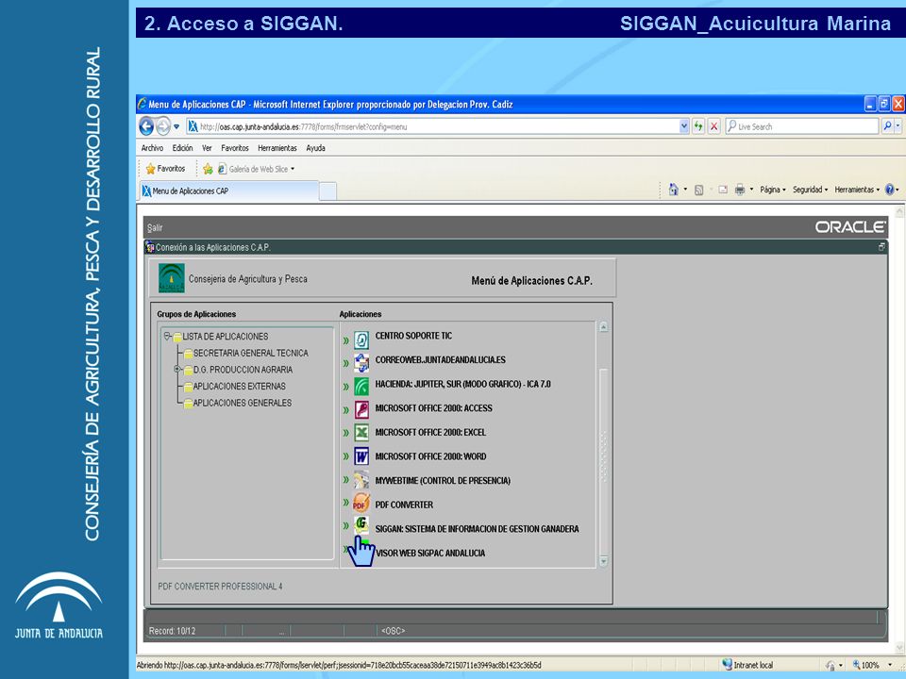This screenshot has height=679, width=906.
Task: Open a new blank browser tab
Action: [327, 191]
